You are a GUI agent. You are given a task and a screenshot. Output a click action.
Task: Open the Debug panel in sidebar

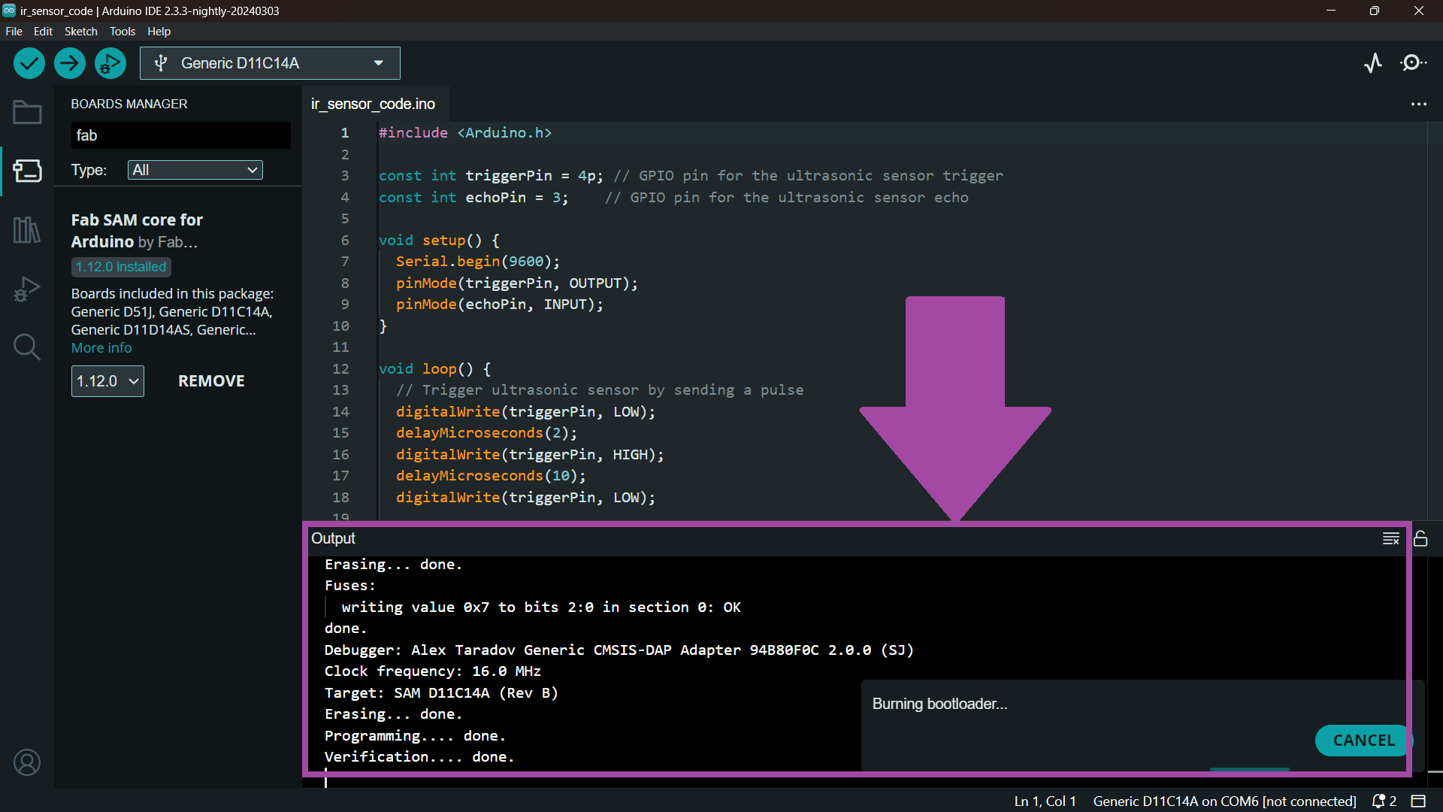pos(27,289)
